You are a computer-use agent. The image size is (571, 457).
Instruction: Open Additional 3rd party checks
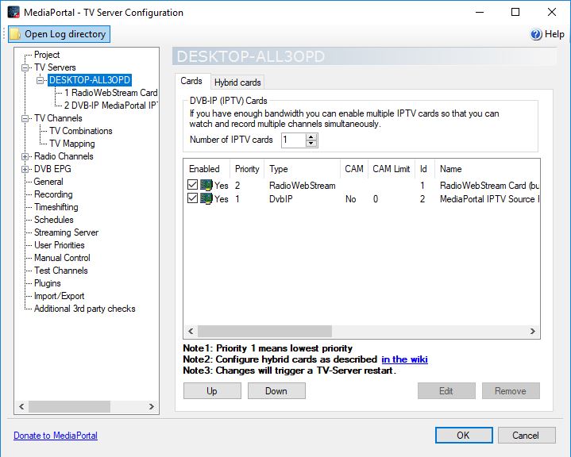(x=84, y=309)
